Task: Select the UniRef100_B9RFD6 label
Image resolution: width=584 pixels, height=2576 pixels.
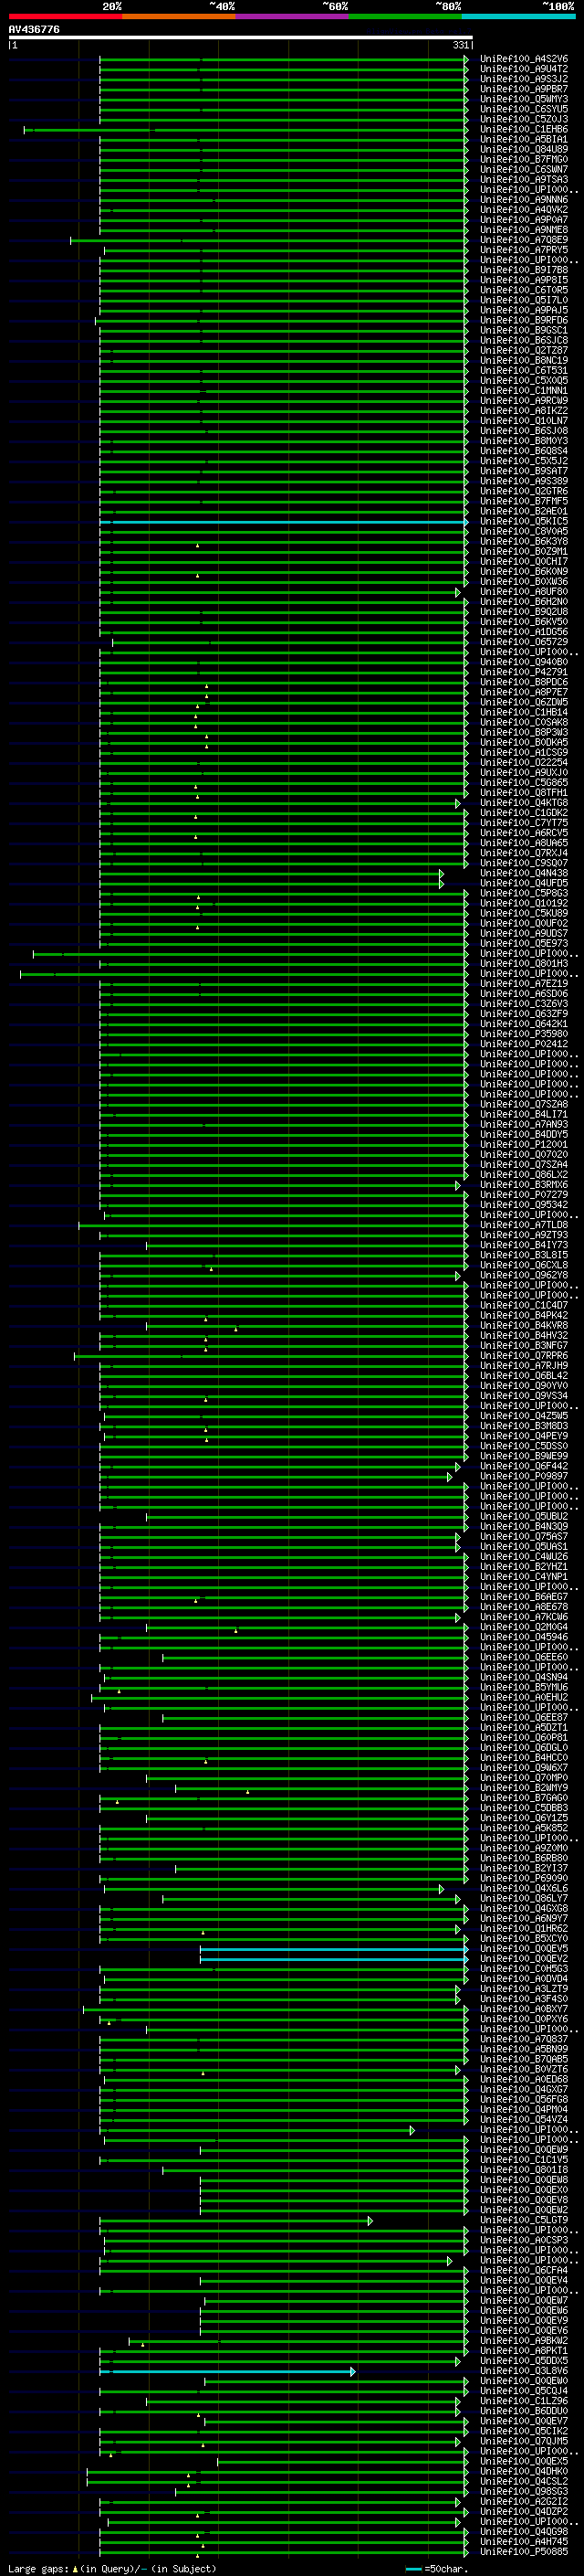Action: point(523,320)
